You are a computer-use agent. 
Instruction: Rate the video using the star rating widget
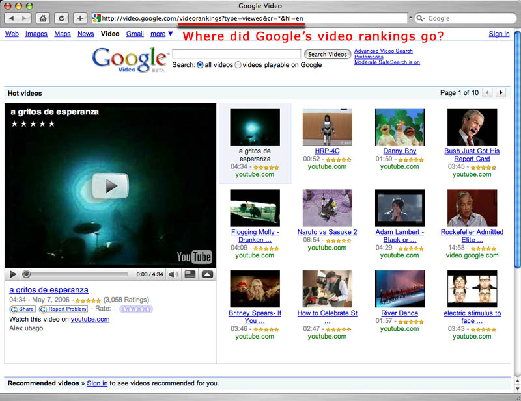pos(136,309)
